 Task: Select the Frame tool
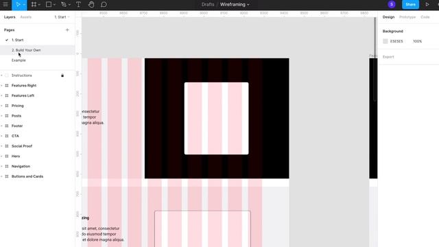coord(34,5)
